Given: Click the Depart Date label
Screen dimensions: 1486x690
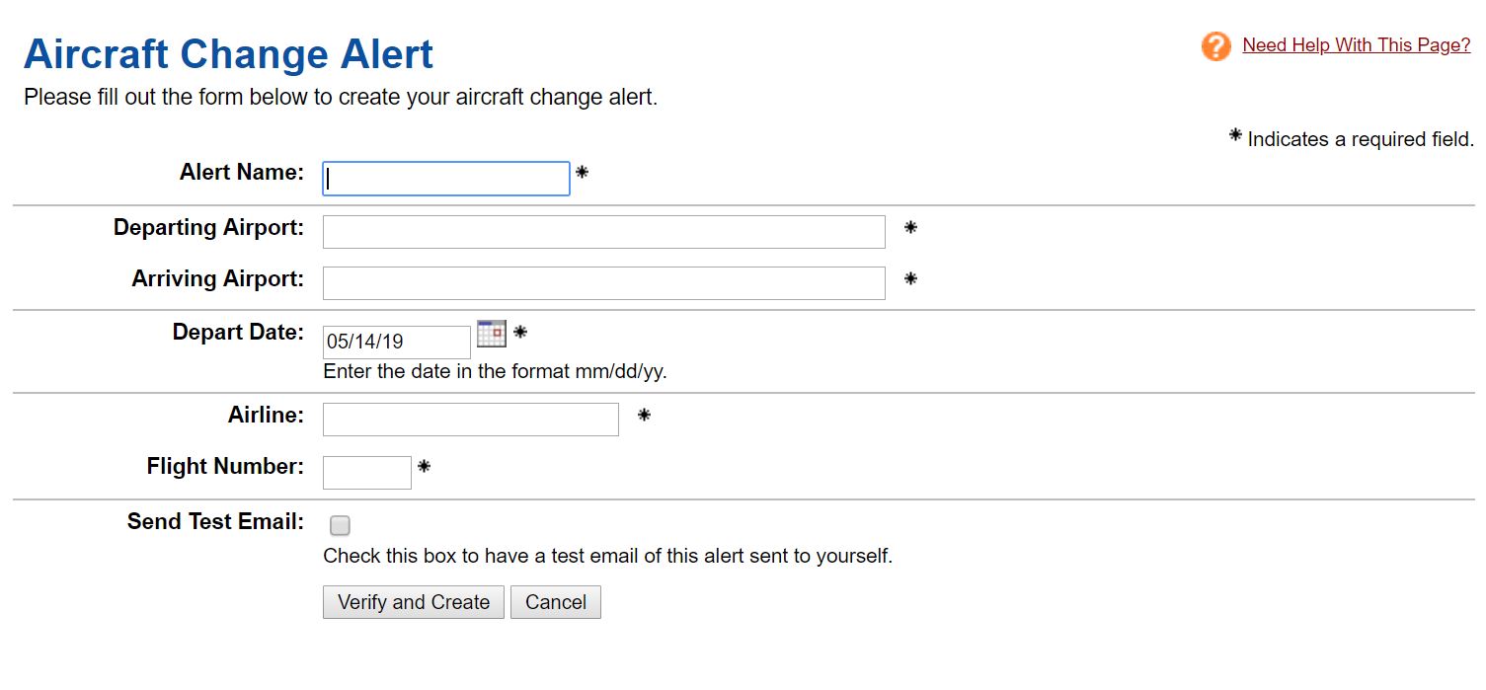Looking at the screenshot, I should click(x=237, y=333).
